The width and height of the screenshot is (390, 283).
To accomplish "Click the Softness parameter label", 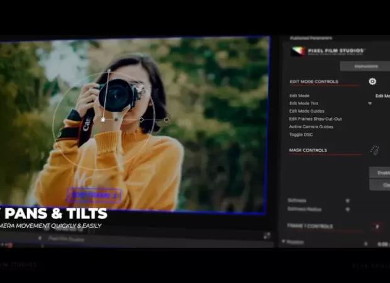I will pyautogui.click(x=297, y=201).
